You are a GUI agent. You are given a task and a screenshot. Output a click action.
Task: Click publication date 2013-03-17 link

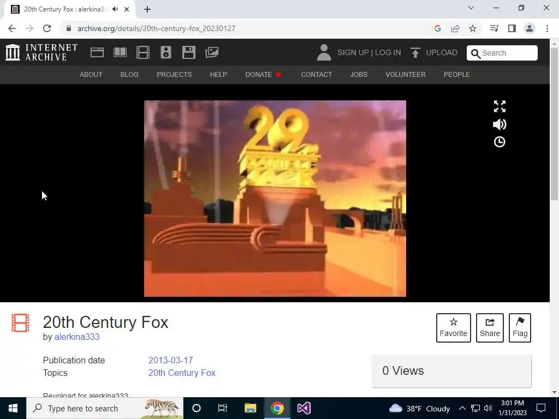pos(170,360)
